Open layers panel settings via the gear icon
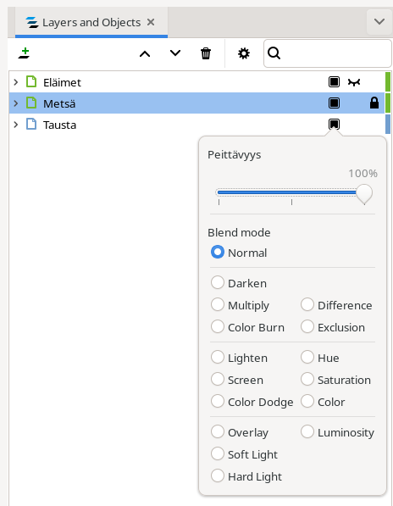Viewport: 393px width, 506px height. click(244, 53)
